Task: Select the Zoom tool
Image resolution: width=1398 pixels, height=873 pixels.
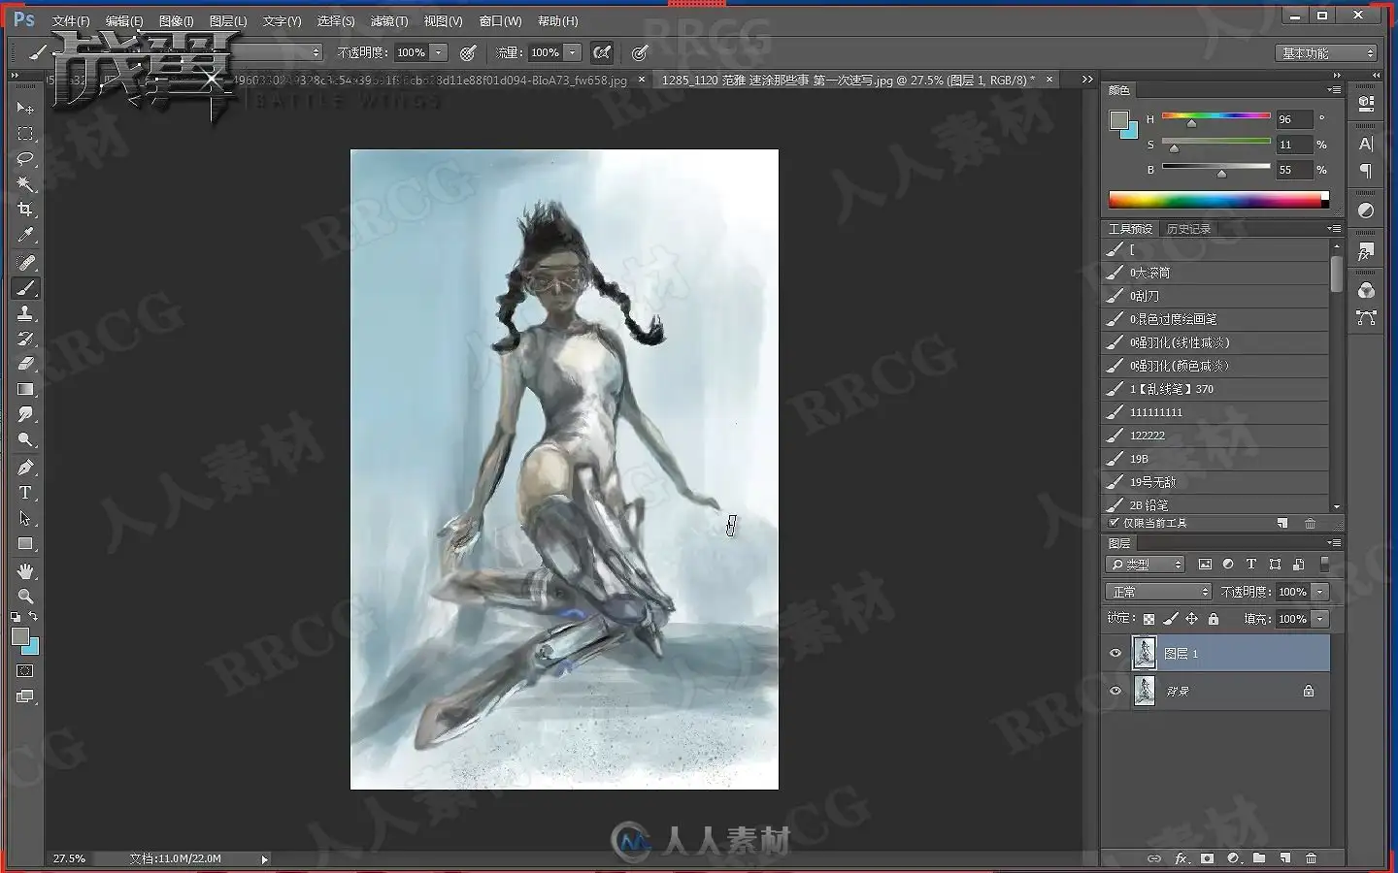Action: point(25,596)
